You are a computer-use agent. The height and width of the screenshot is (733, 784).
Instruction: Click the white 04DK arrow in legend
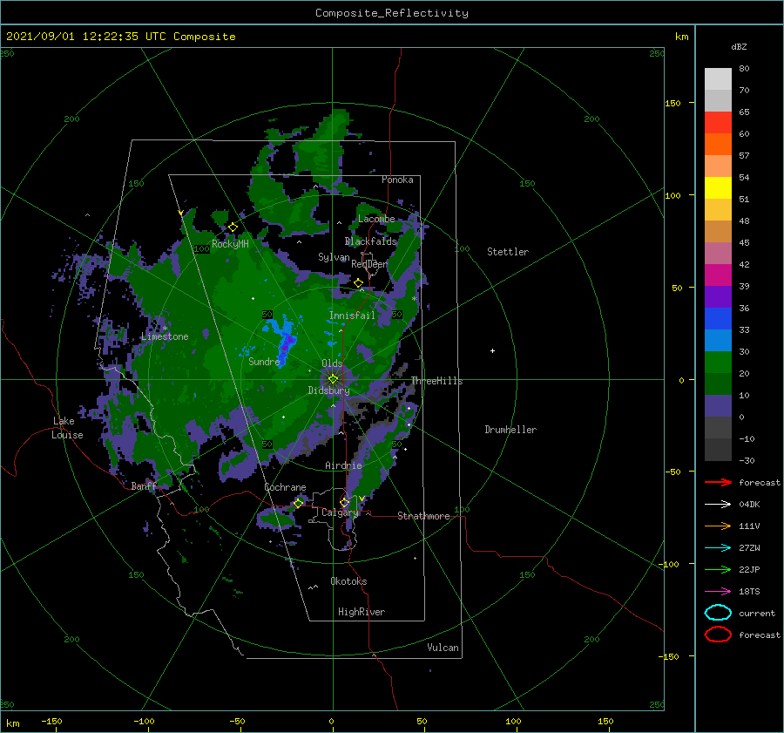click(718, 505)
